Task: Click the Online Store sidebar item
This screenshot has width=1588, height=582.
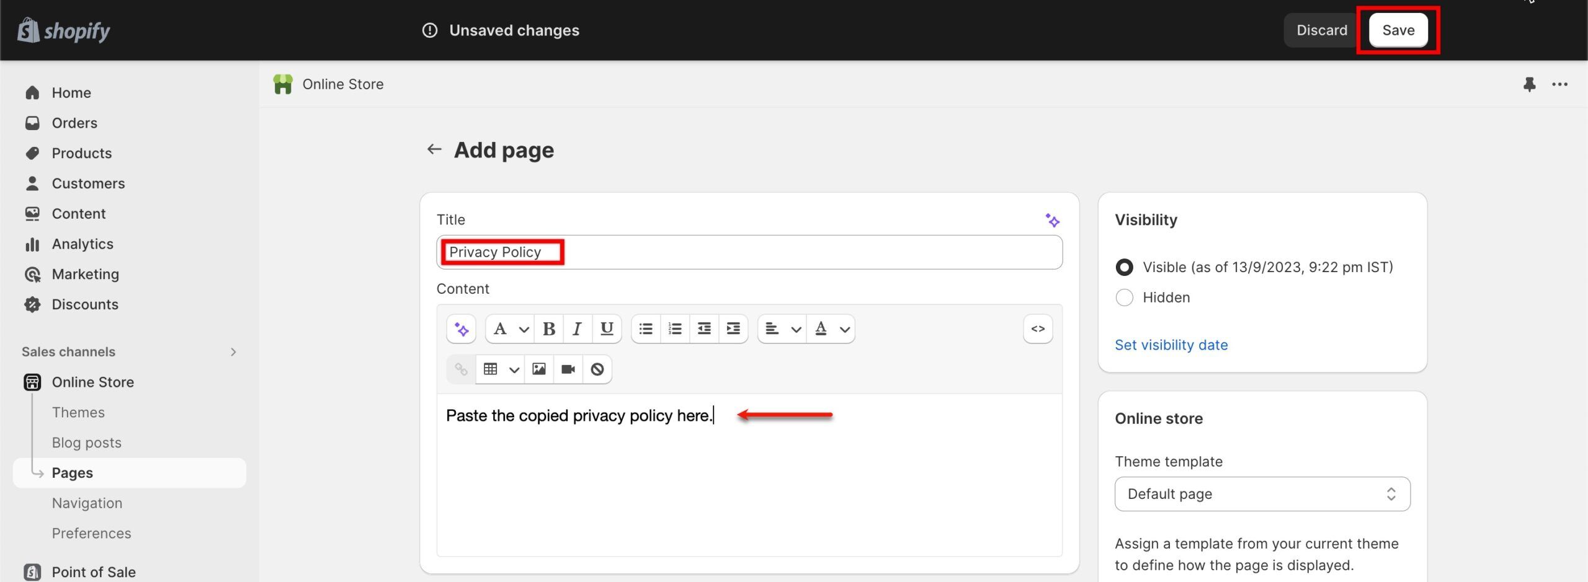Action: coord(93,382)
